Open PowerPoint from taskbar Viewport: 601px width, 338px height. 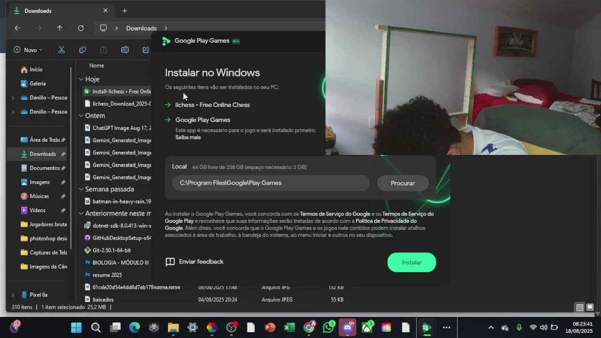(x=270, y=327)
